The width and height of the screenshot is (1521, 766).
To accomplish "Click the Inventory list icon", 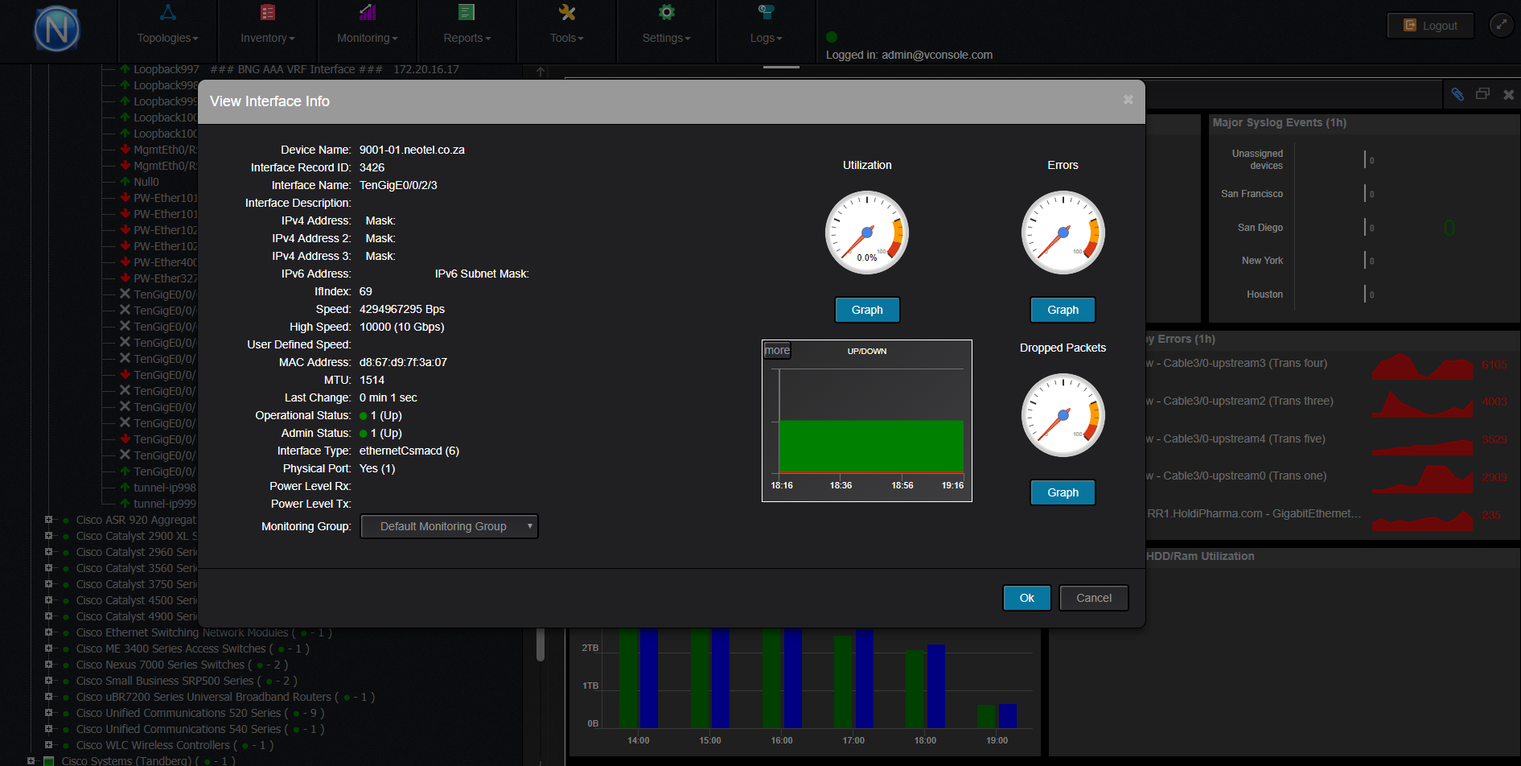I will [x=268, y=12].
